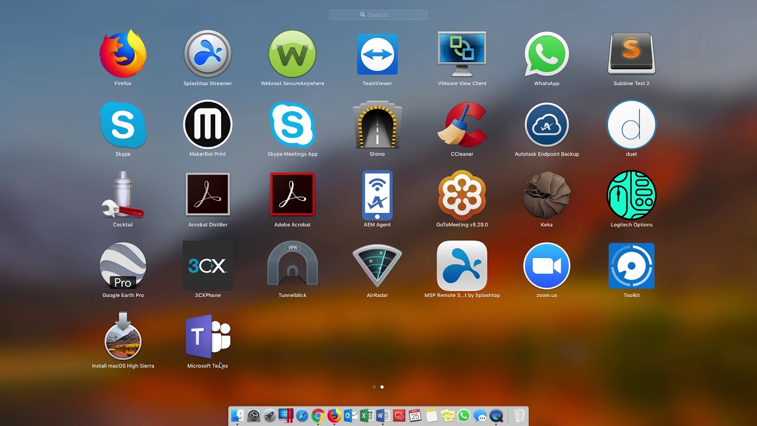Open VMware View Client

pyautogui.click(x=462, y=54)
